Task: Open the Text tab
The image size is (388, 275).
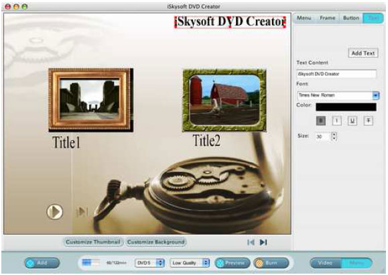Action: [373, 18]
